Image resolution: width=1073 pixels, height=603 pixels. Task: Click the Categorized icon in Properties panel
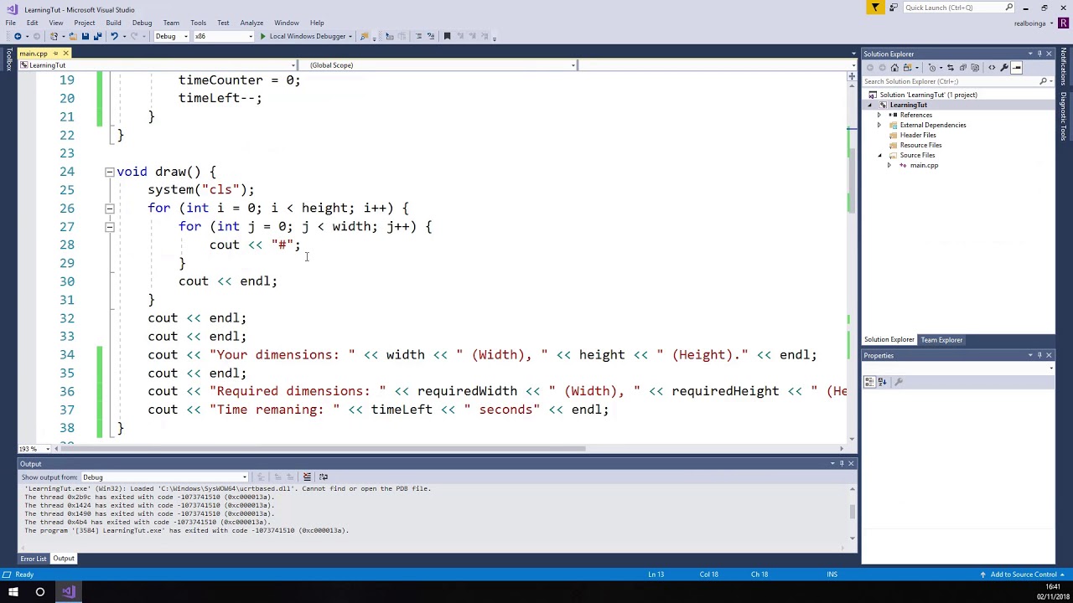click(x=869, y=382)
